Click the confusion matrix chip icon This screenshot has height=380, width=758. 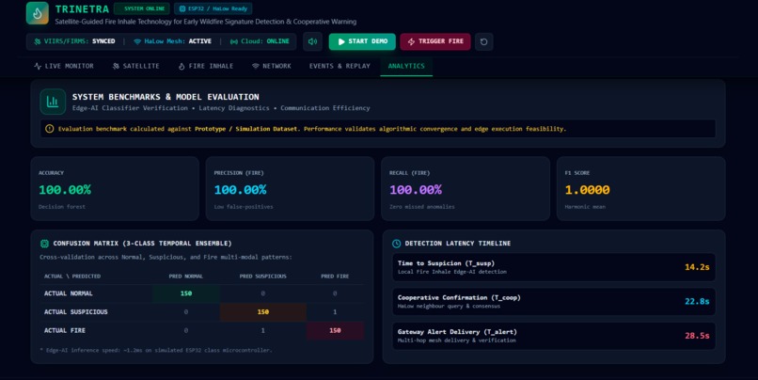click(44, 244)
